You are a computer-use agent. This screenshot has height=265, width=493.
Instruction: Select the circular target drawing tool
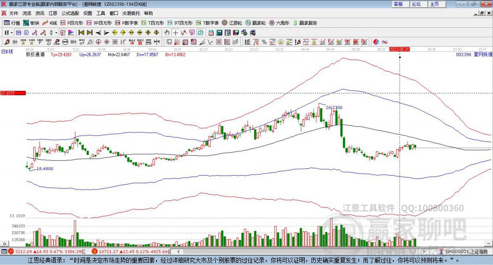click(98, 42)
